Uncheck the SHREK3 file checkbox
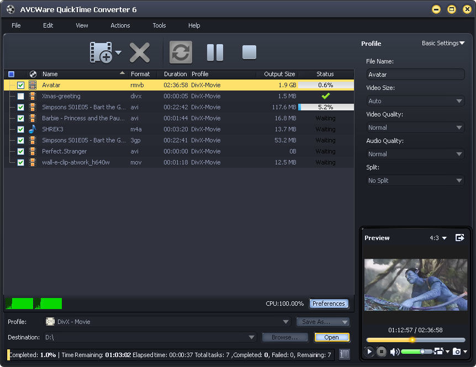Viewport: 476px width, 367px height. click(20, 129)
